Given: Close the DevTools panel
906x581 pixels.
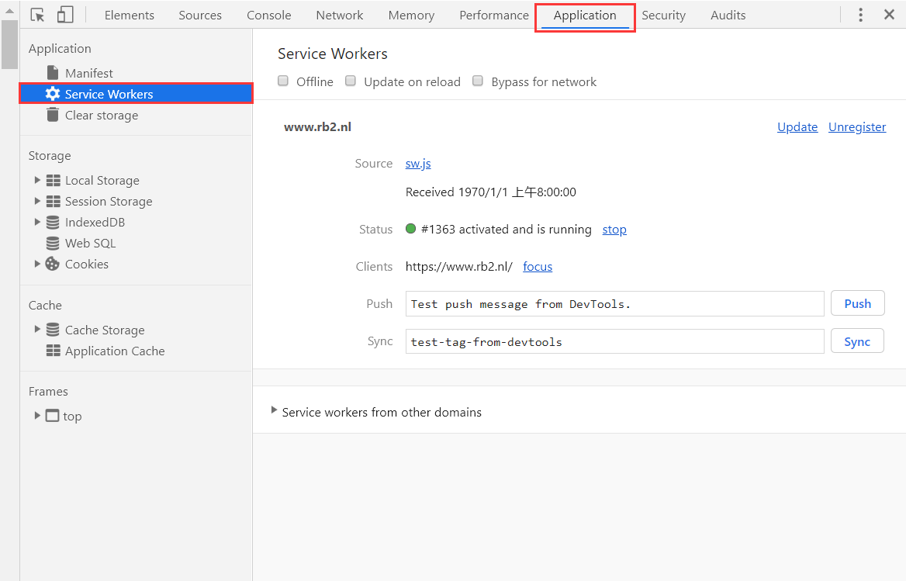Looking at the screenshot, I should point(889,15).
